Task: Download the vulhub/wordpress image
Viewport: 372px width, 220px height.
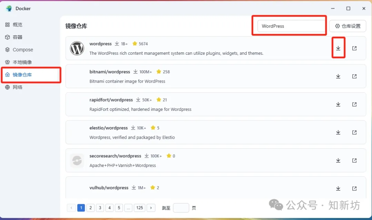Action: click(338, 188)
